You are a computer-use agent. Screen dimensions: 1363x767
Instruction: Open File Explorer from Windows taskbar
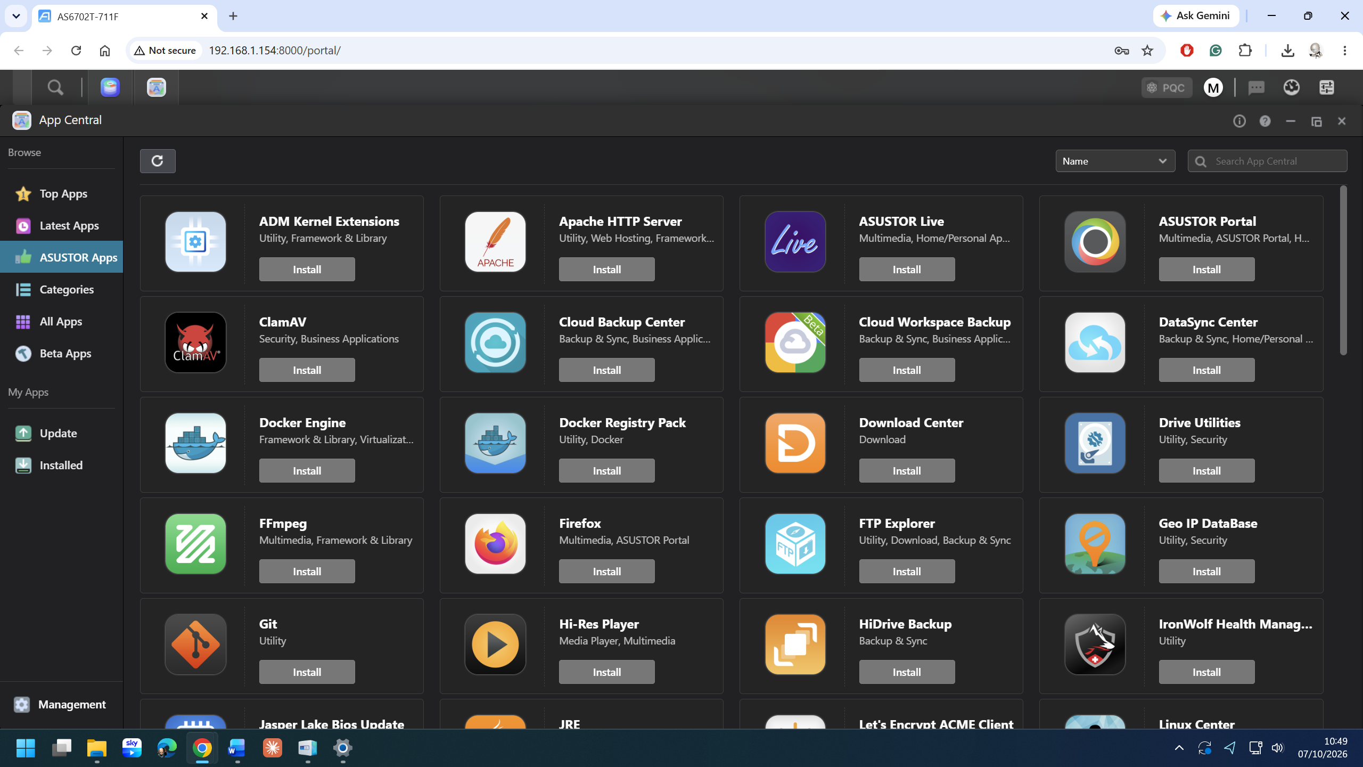click(x=96, y=748)
